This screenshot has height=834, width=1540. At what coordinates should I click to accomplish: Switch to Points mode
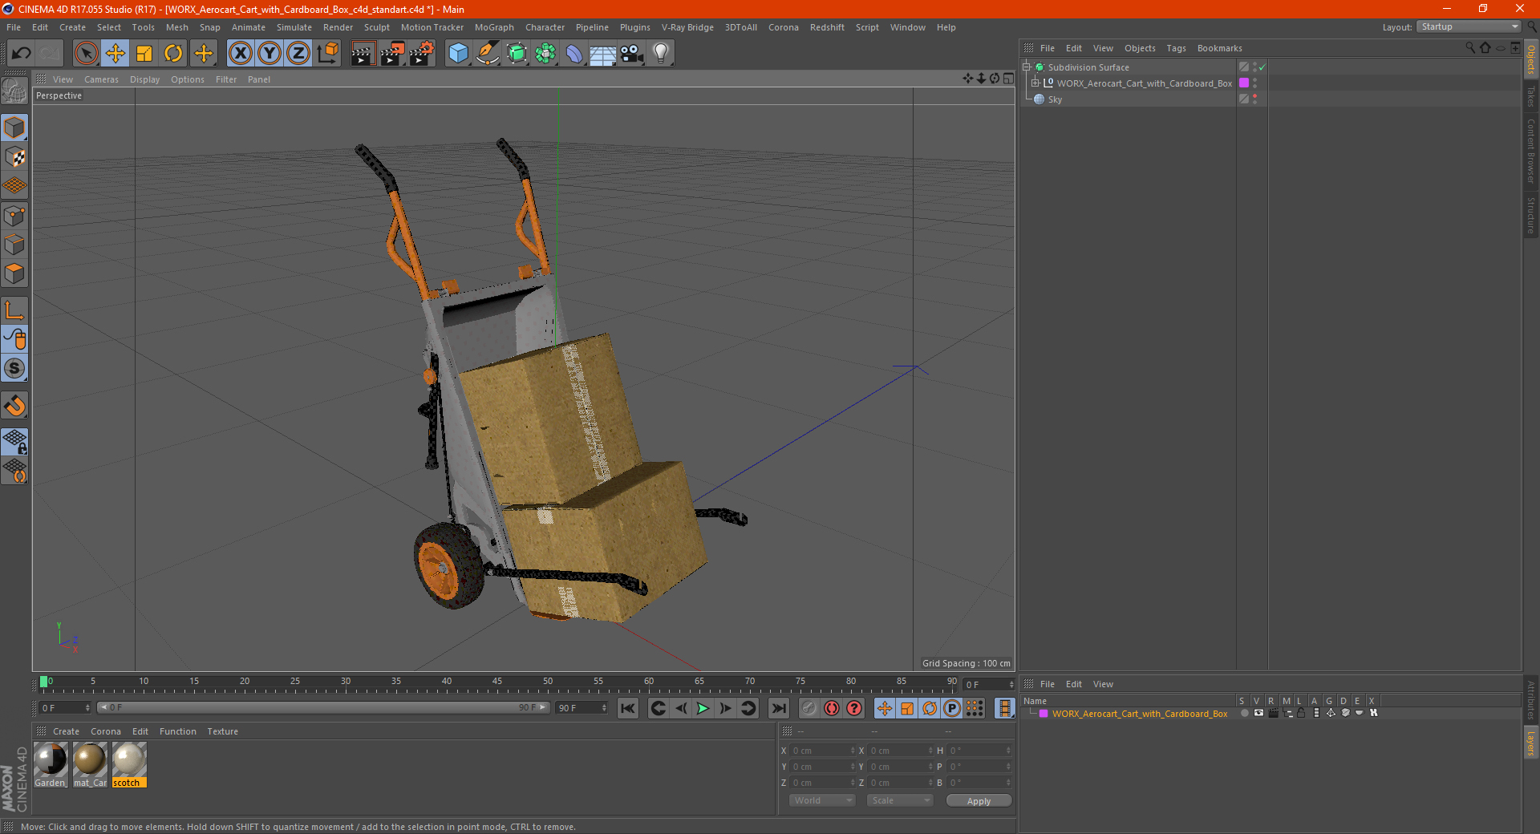point(14,216)
